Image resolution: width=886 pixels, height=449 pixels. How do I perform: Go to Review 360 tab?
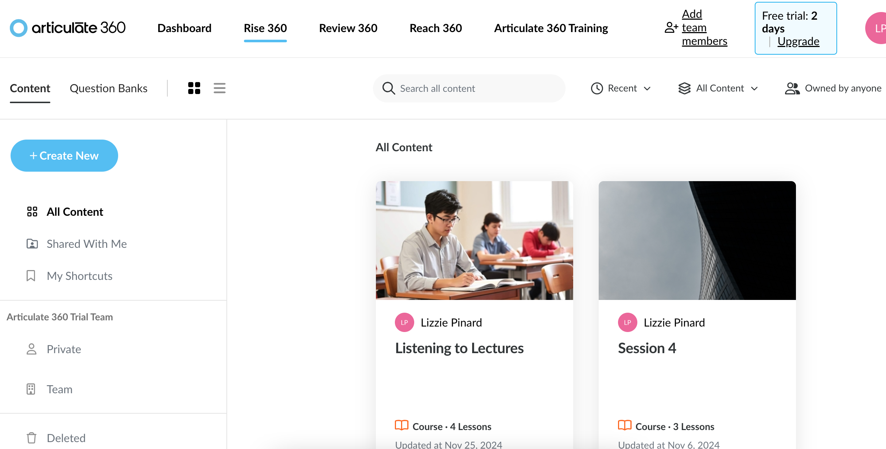[348, 28]
